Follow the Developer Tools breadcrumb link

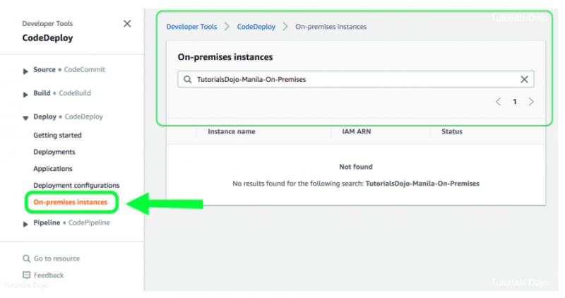click(191, 27)
